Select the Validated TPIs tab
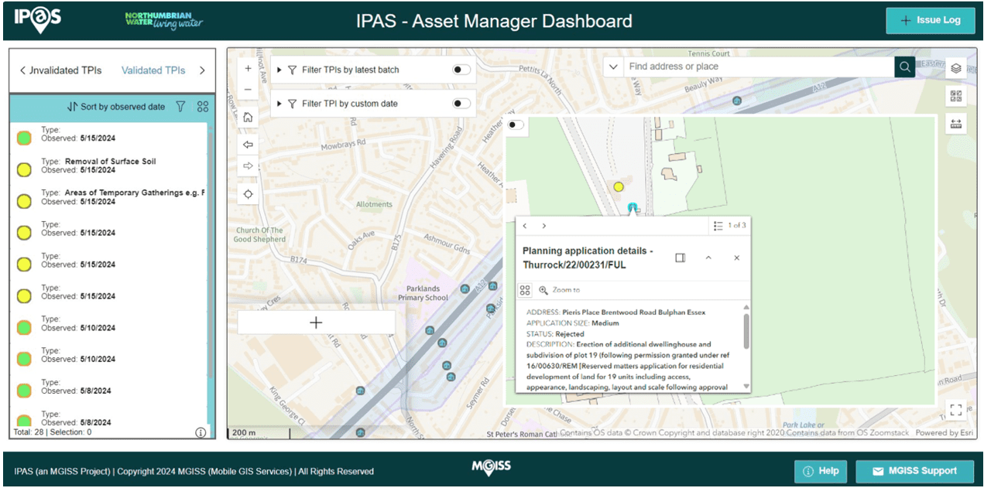The height and width of the screenshot is (488, 984). (153, 70)
